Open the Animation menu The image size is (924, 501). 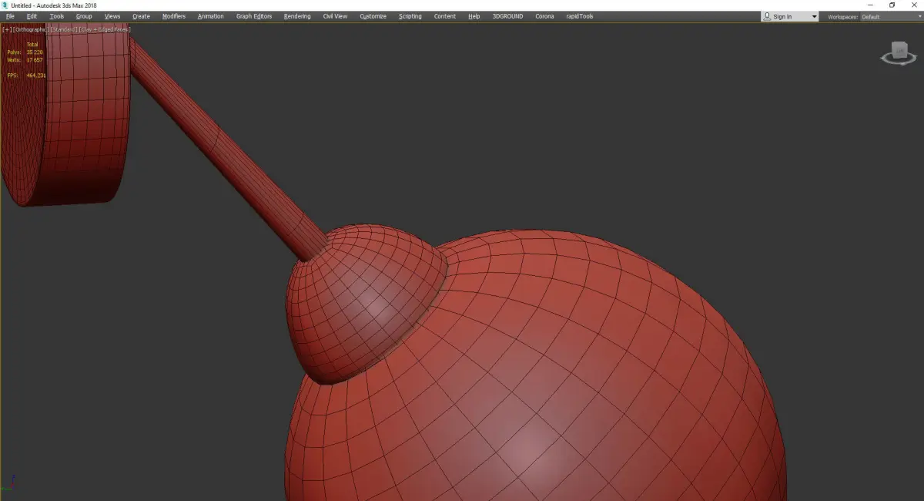pyautogui.click(x=211, y=16)
